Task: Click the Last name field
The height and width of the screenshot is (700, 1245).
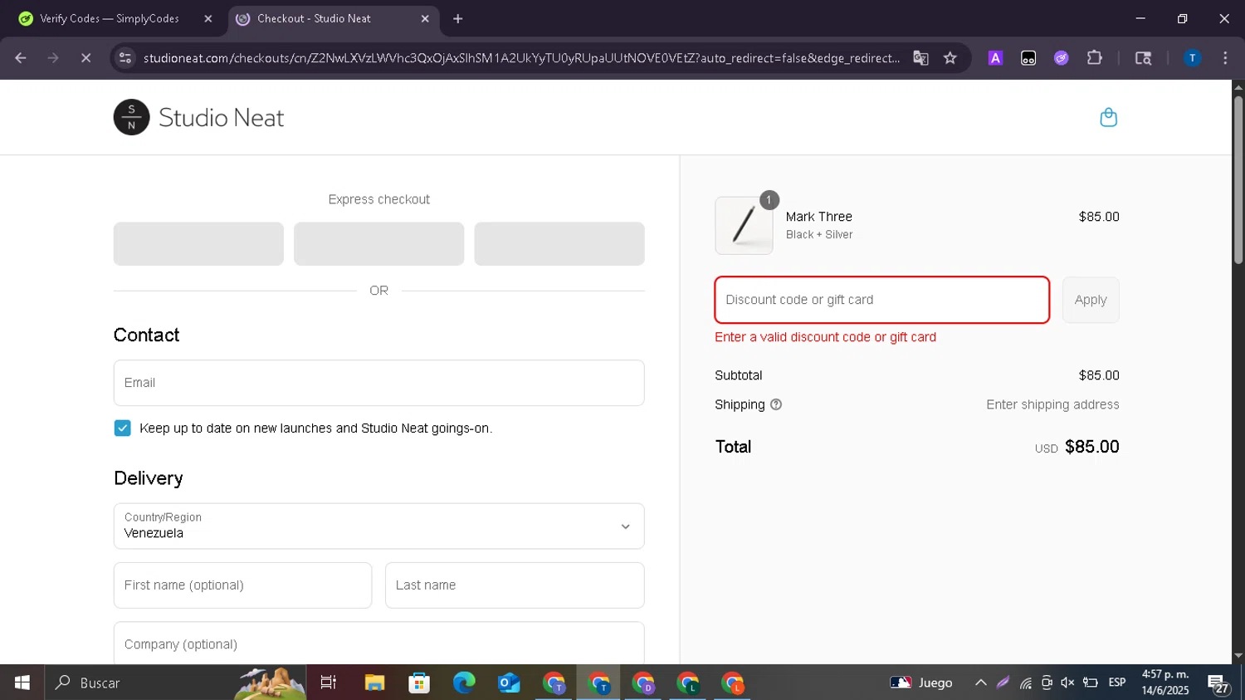Action: click(x=515, y=585)
